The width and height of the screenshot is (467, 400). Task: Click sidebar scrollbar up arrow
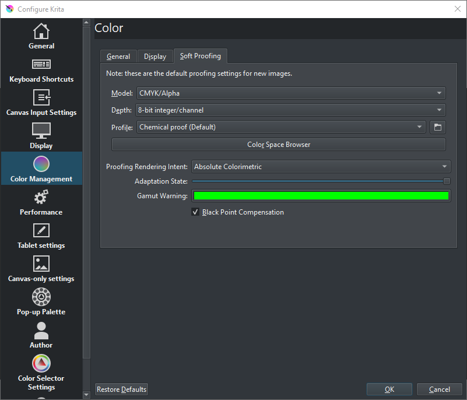[86, 22]
